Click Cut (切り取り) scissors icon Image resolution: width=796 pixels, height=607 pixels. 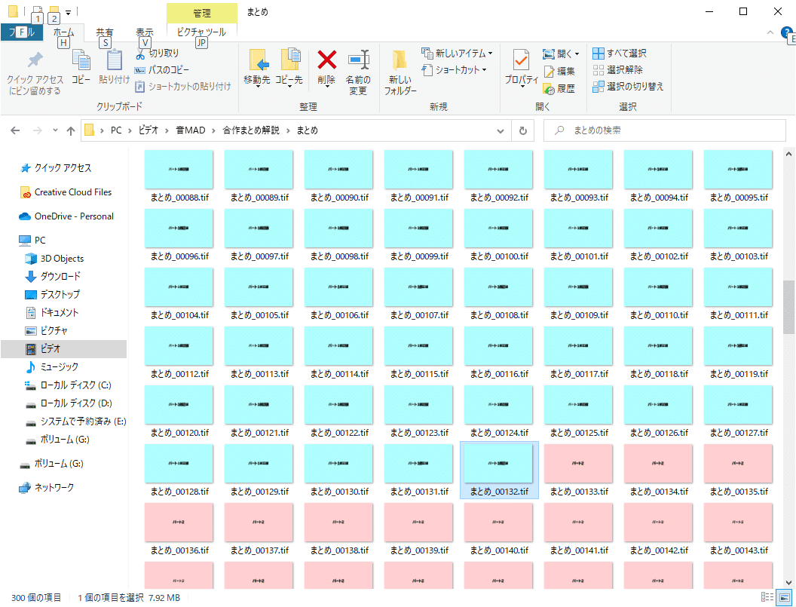coord(140,54)
